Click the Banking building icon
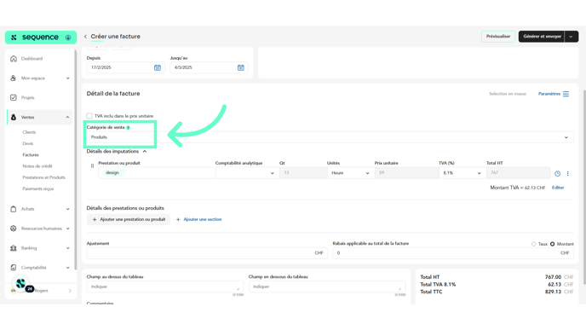This screenshot has height=330, width=586. point(14,248)
